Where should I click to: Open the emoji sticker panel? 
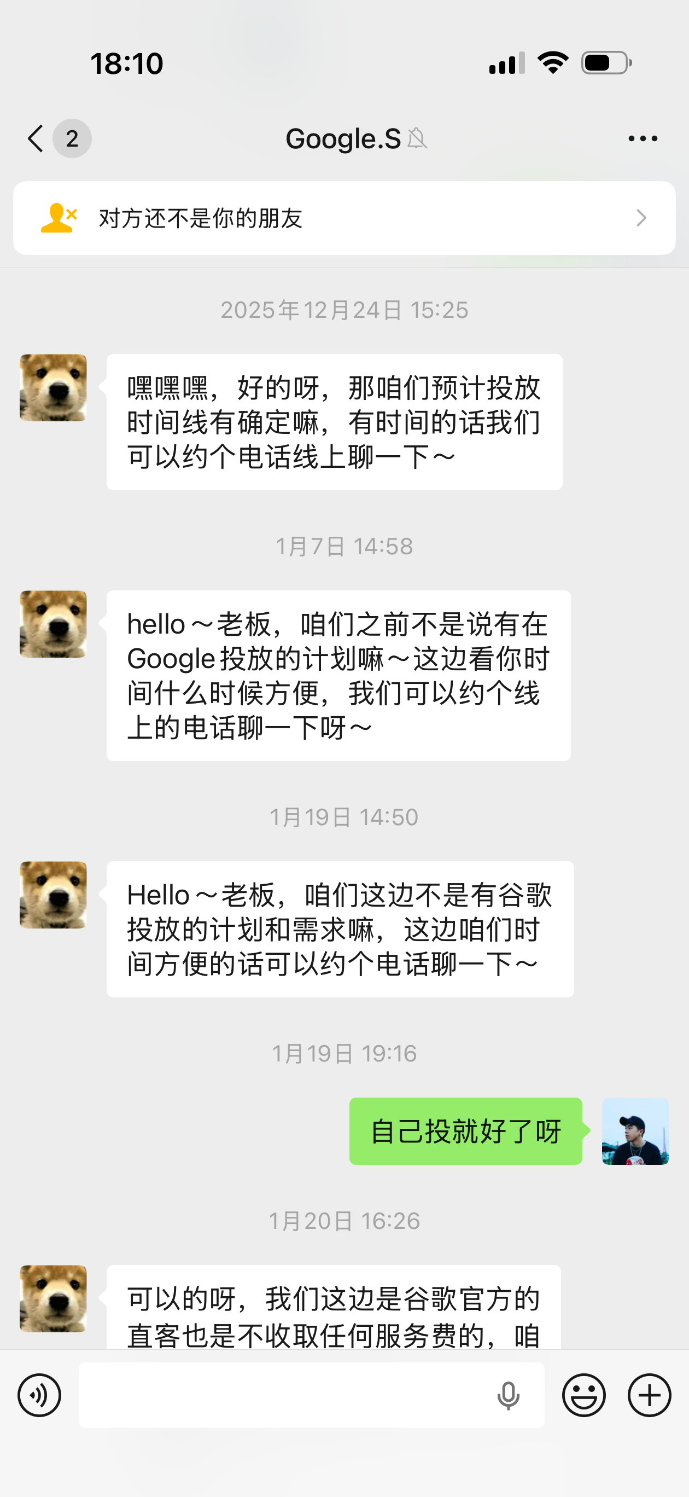[x=584, y=1395]
